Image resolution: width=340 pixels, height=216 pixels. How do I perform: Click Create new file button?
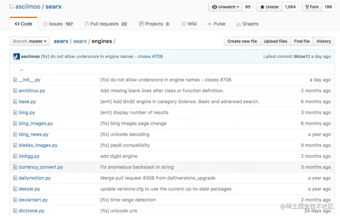(242, 41)
